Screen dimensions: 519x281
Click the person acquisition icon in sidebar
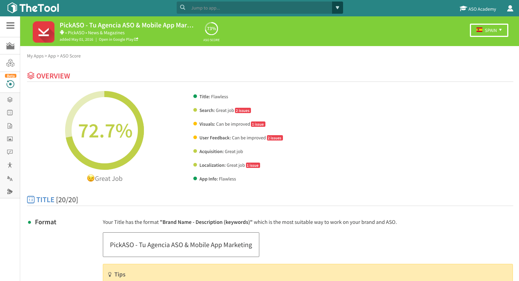click(x=10, y=165)
